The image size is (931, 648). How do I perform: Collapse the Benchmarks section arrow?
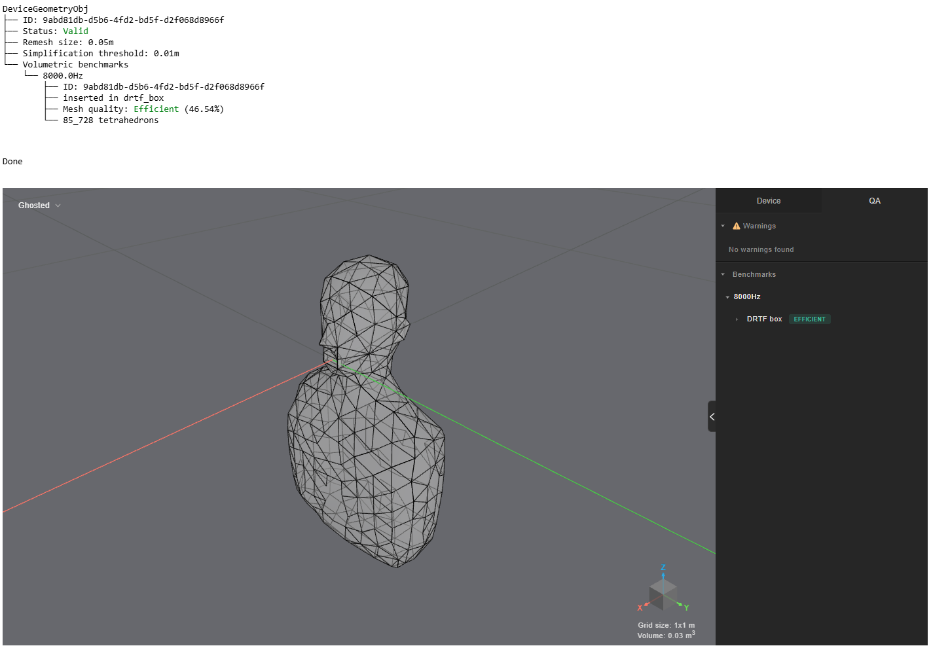click(x=723, y=274)
